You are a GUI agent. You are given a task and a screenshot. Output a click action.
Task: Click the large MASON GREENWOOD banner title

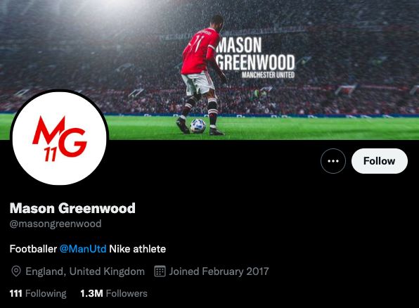tap(256, 53)
